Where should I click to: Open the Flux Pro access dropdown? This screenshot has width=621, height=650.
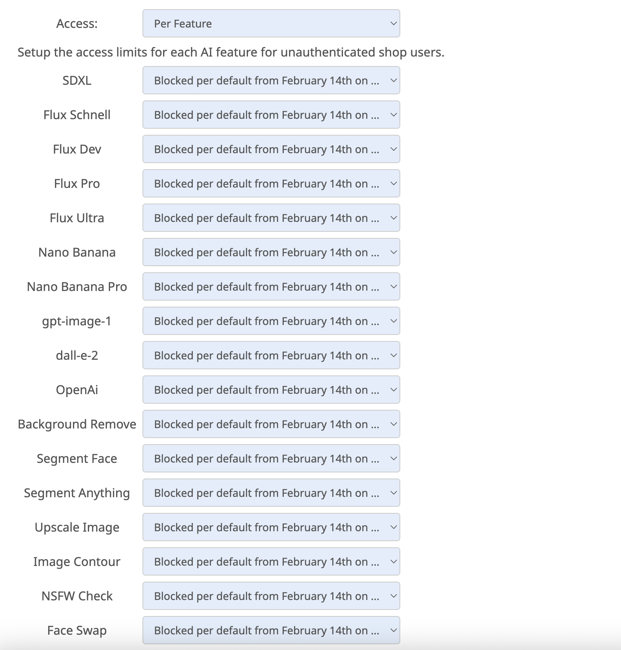[271, 183]
